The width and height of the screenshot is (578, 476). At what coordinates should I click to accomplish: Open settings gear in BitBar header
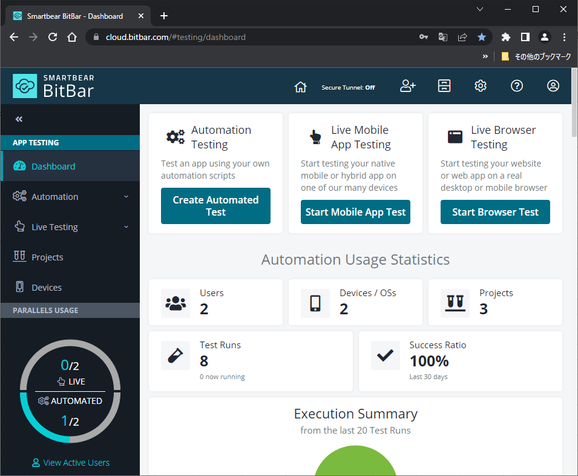click(x=481, y=86)
